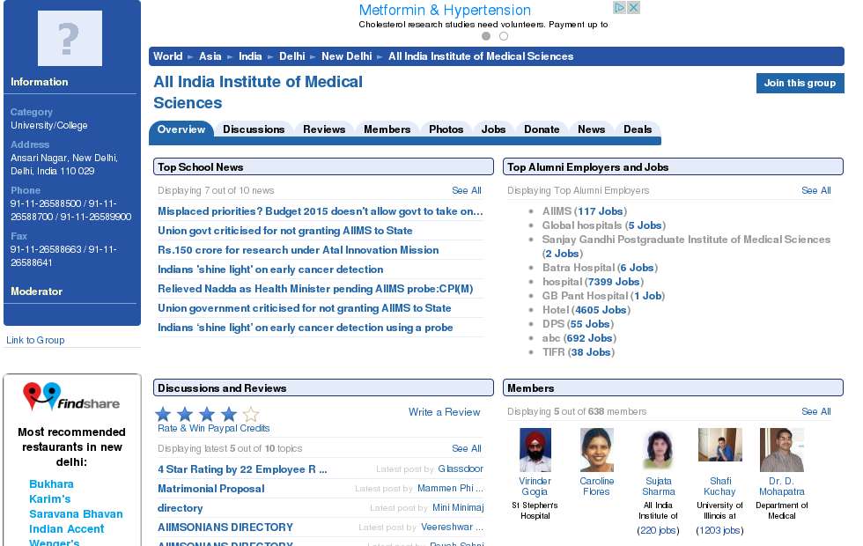The height and width of the screenshot is (546, 863).
Task: Open poster Glassdoor profile link
Action: [x=461, y=469]
